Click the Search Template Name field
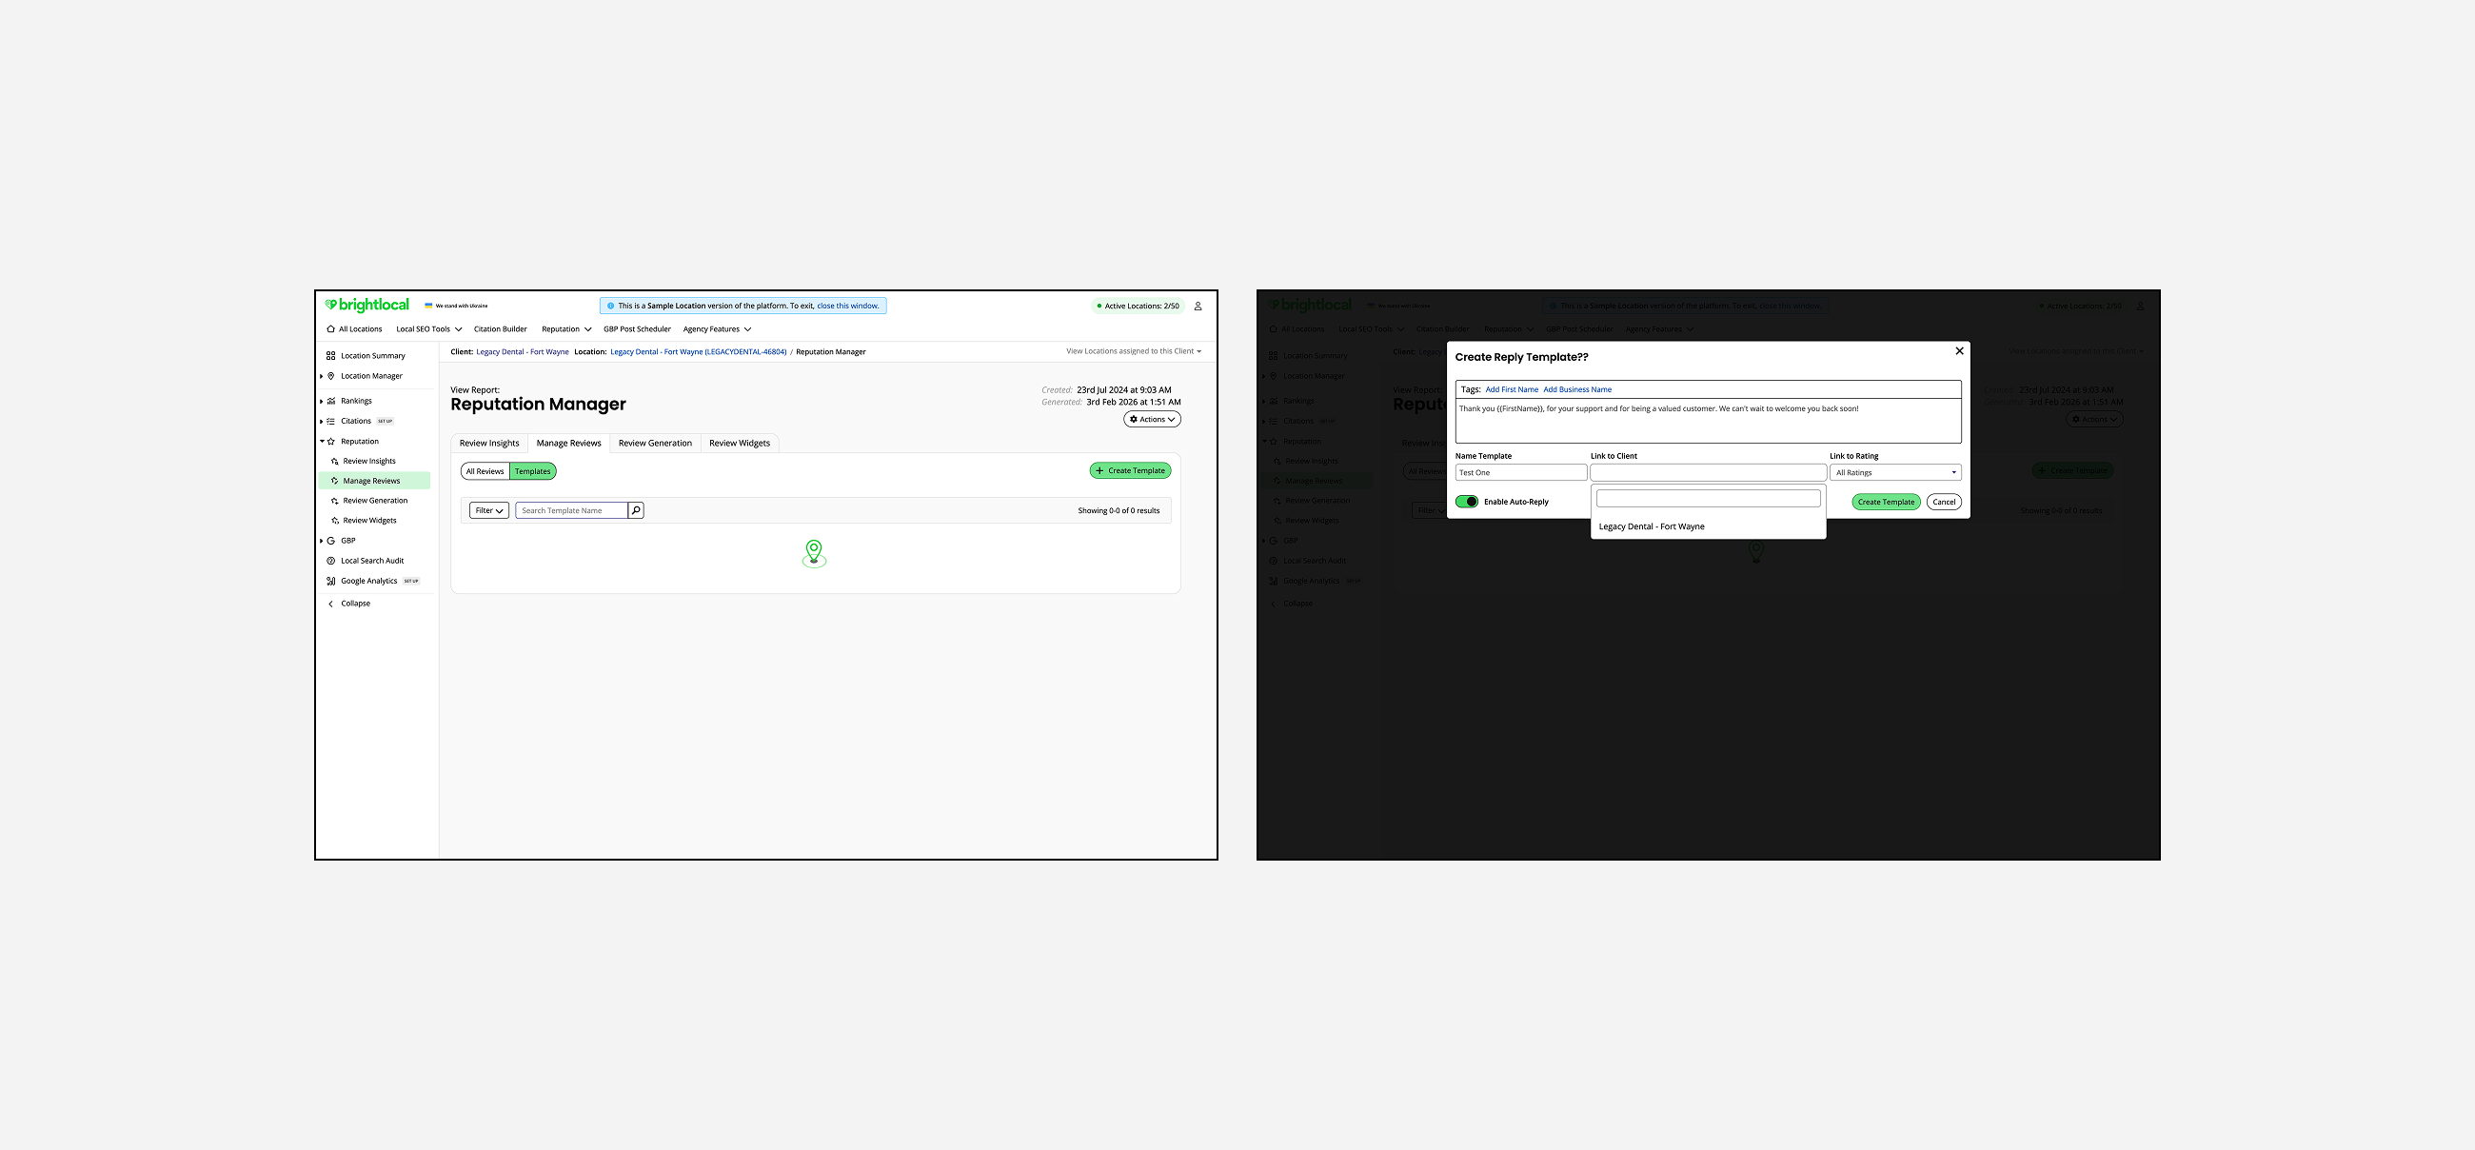Image resolution: width=2475 pixels, height=1150 pixels. [572, 510]
